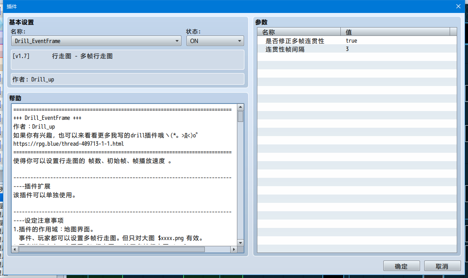Open the status ON dropdown

click(x=215, y=41)
